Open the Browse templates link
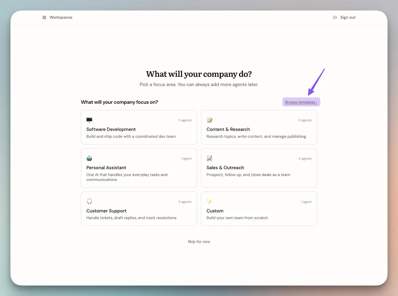The height and width of the screenshot is (296, 398). tap(301, 102)
